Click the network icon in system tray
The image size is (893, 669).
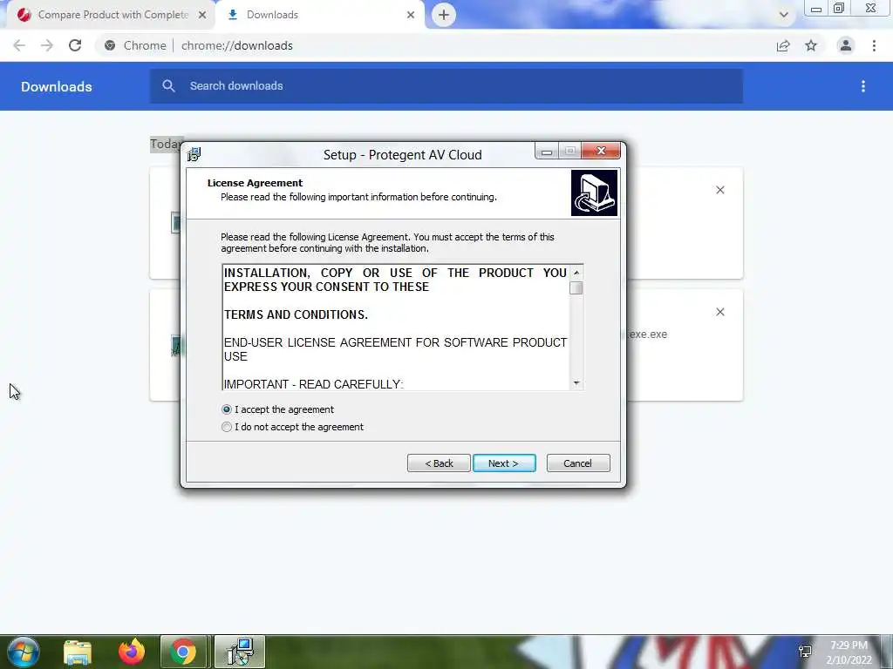pyautogui.click(x=805, y=652)
